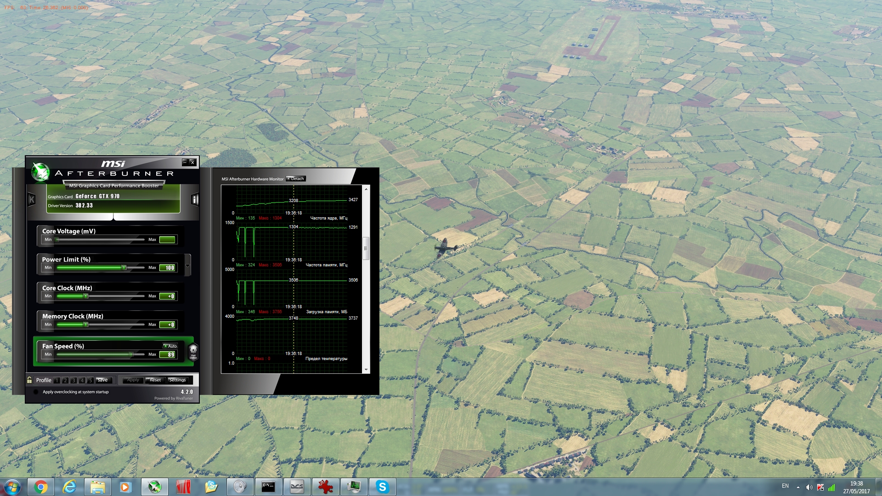Click the Reset button
This screenshot has height=496, width=882.
tap(155, 380)
